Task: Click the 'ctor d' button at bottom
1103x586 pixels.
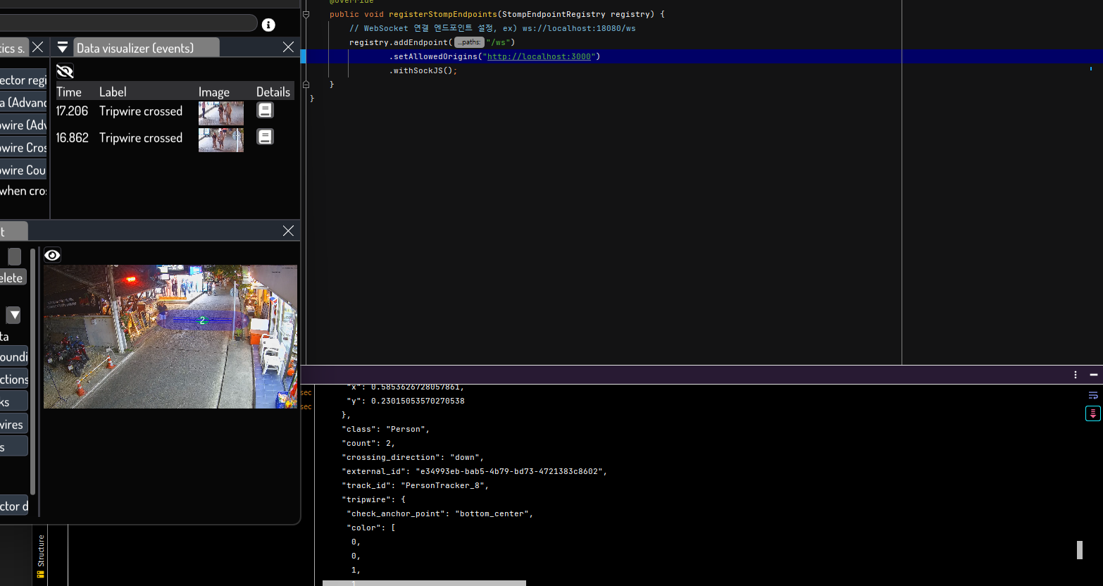Action: [x=14, y=506]
